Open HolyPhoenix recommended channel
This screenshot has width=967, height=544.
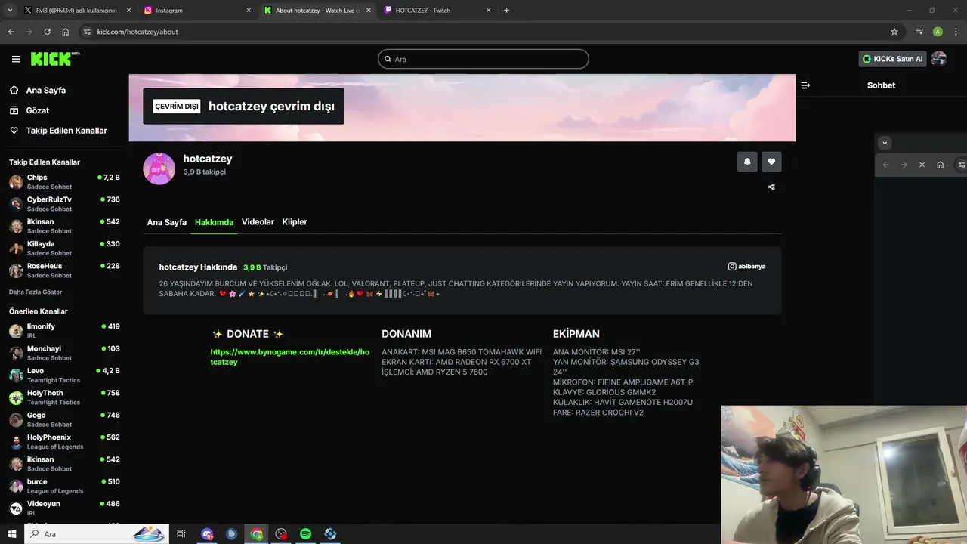64,441
